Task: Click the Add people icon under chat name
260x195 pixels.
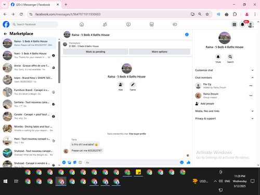Action: pos(121,85)
